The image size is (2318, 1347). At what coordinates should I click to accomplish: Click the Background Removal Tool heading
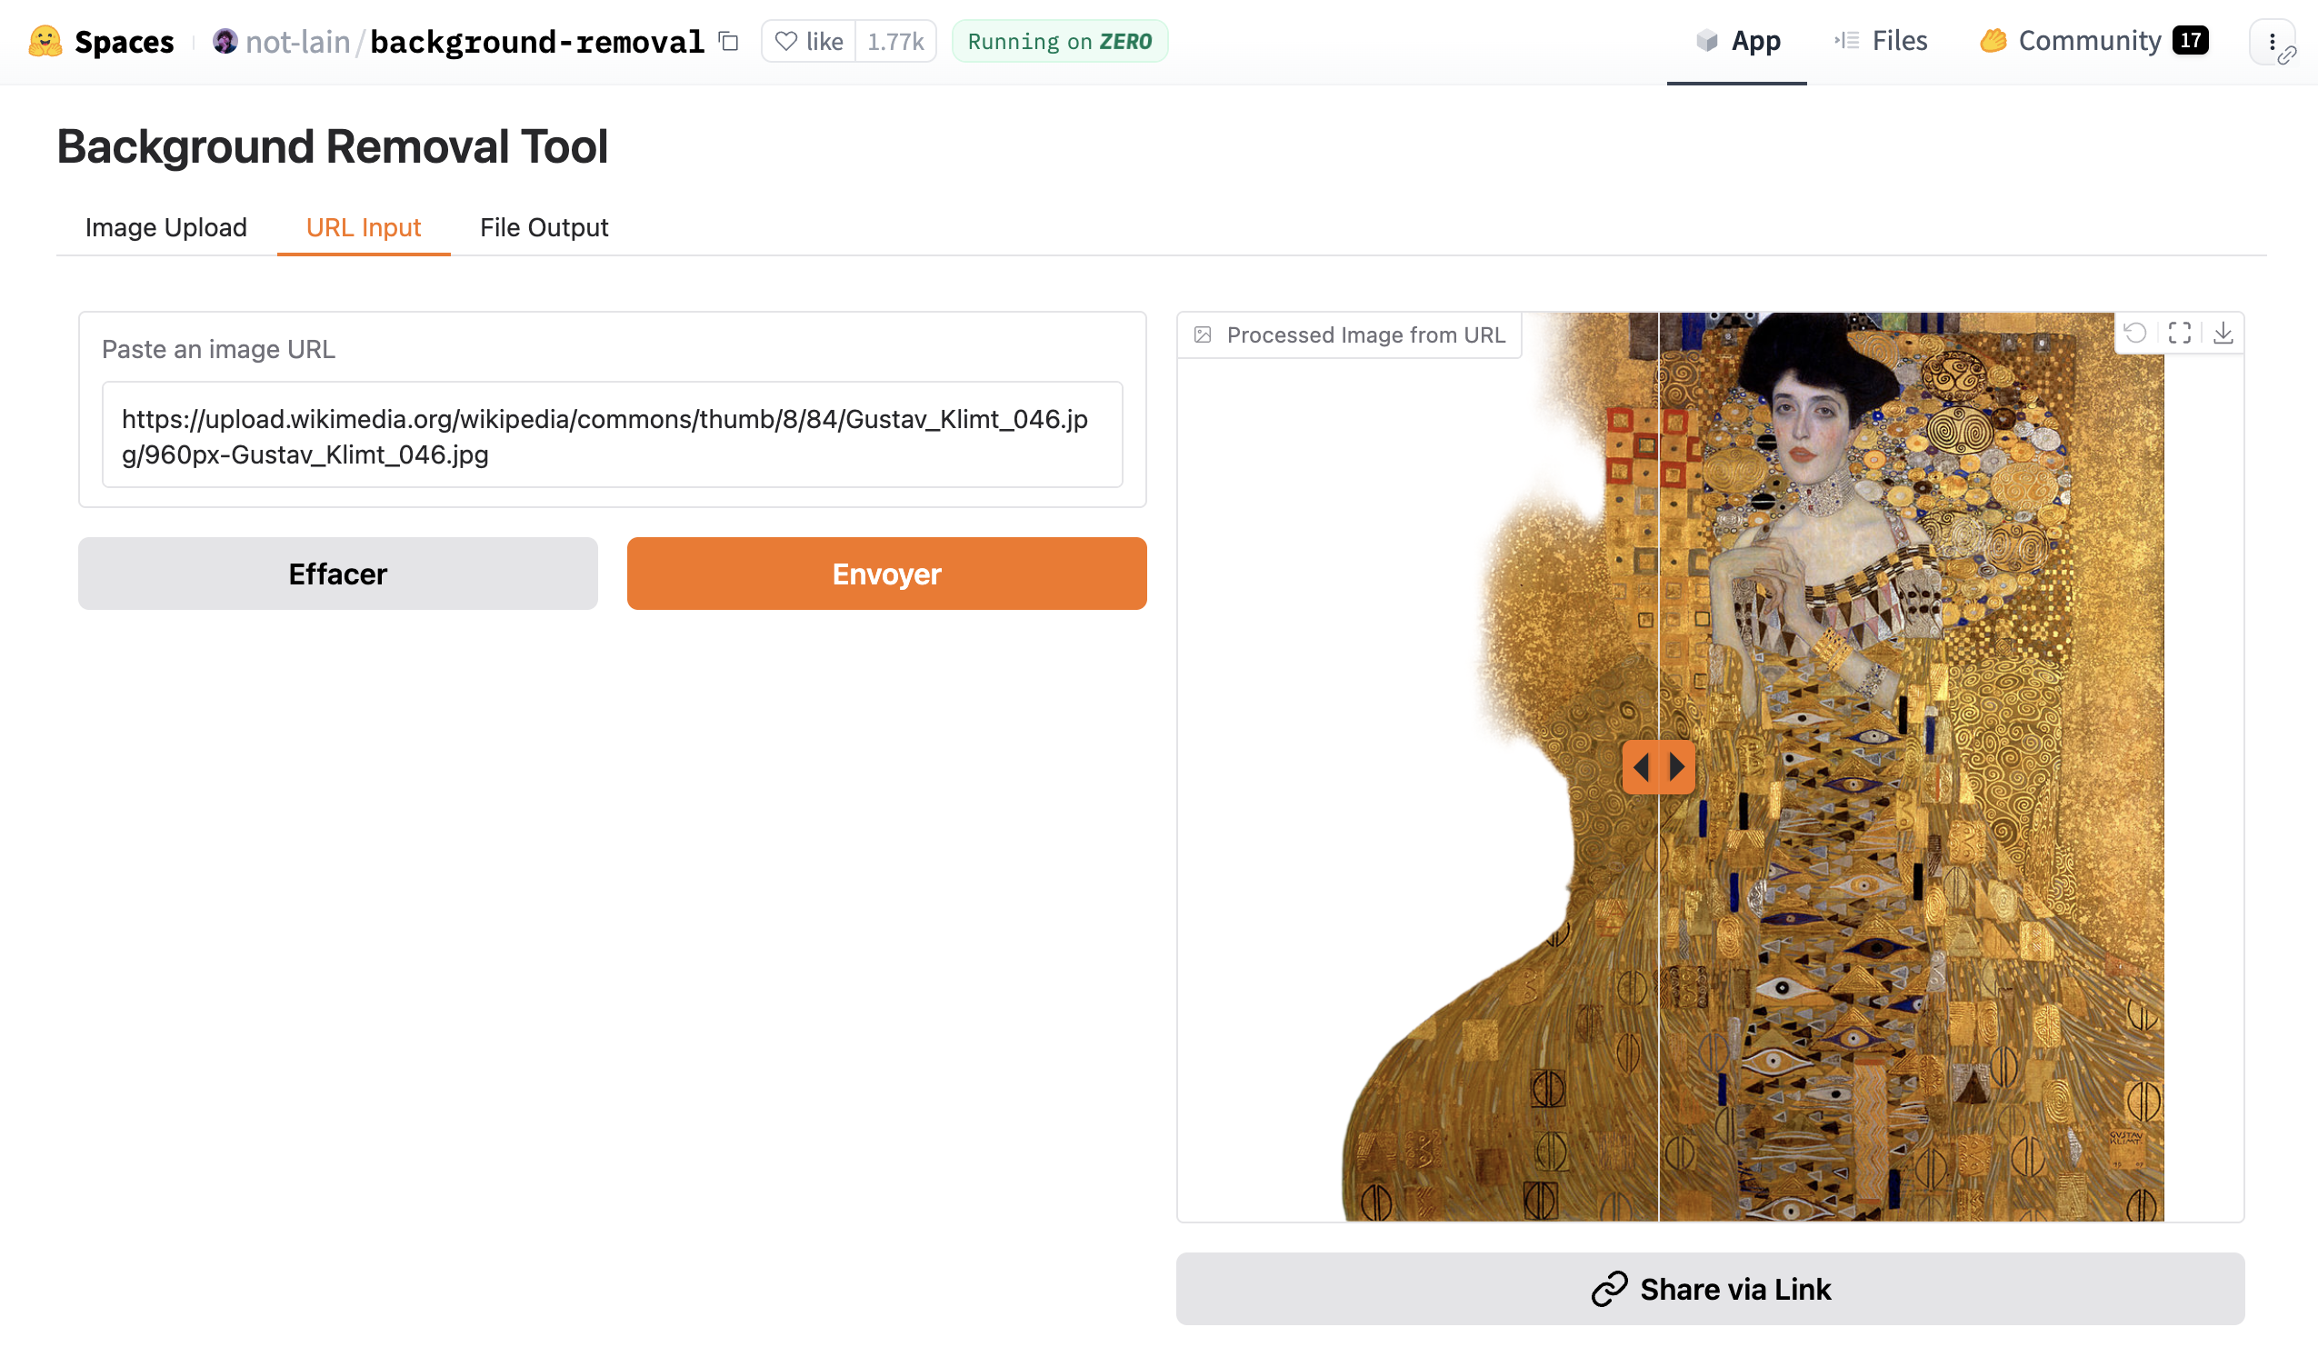[332, 146]
